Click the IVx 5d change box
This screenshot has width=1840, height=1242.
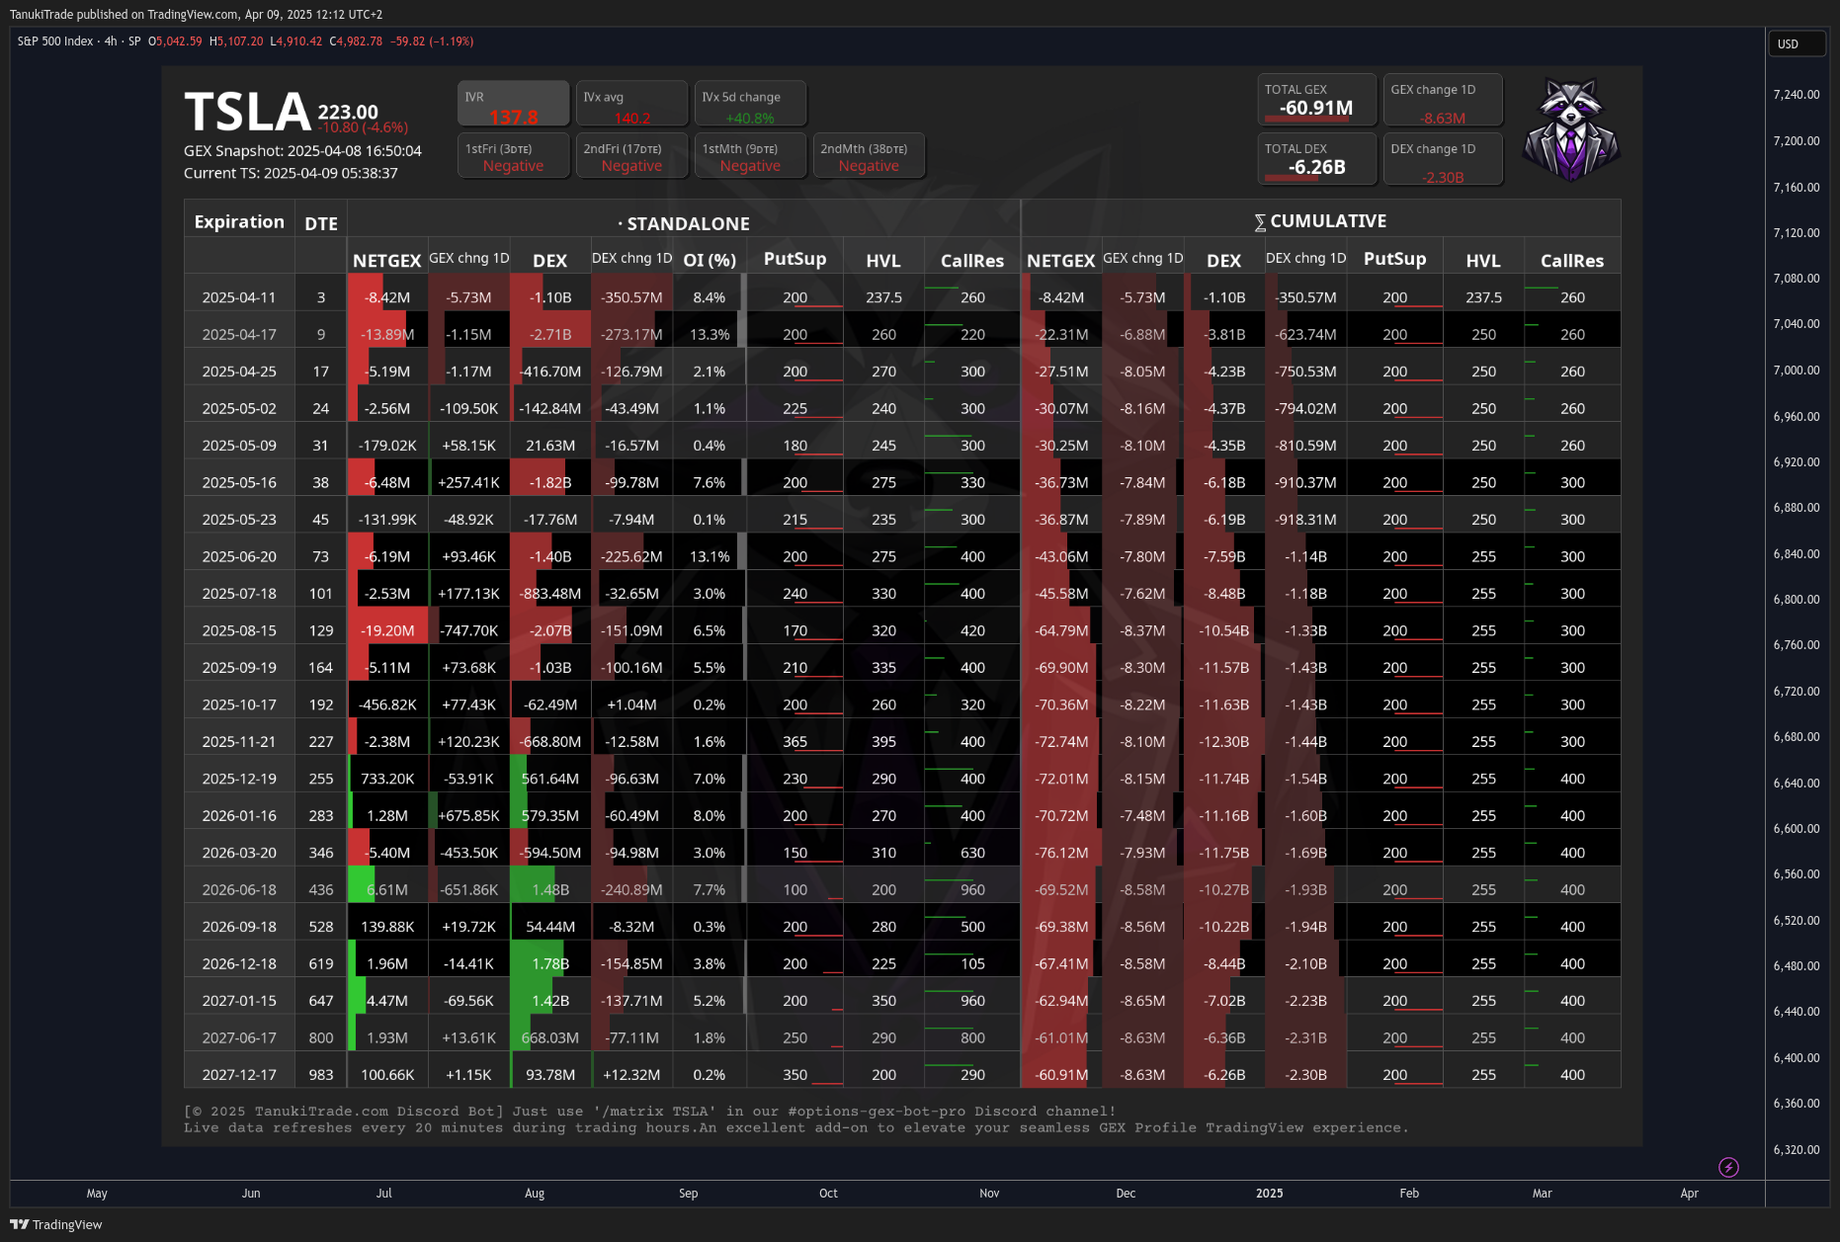750,104
